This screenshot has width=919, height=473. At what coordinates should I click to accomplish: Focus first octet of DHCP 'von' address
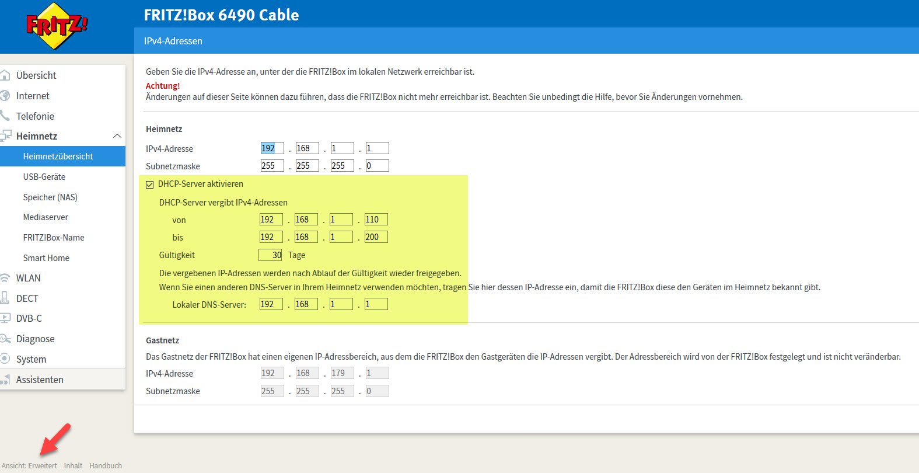tap(271, 220)
